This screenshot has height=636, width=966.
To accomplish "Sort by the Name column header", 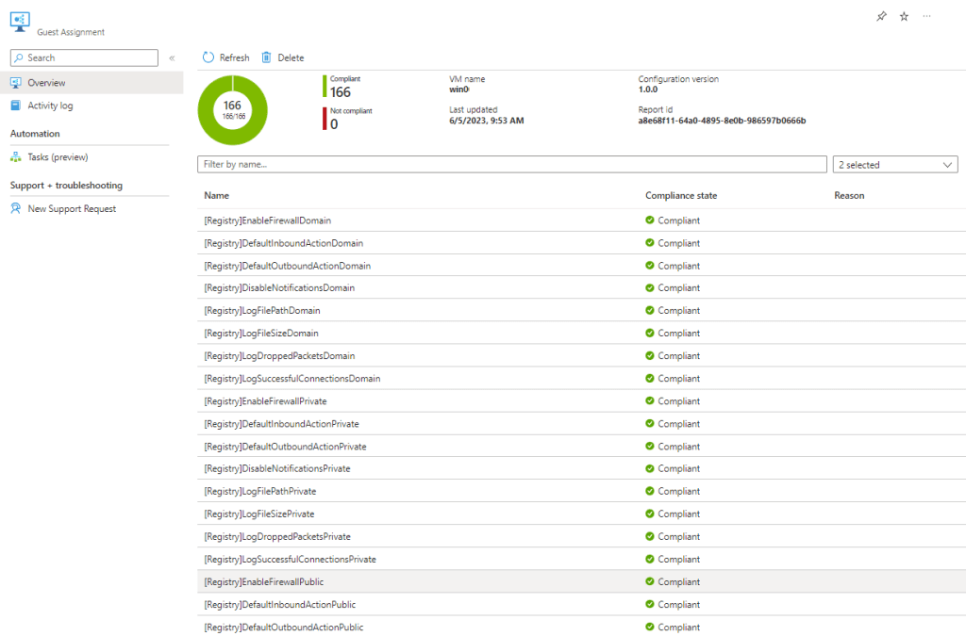I will click(x=217, y=196).
